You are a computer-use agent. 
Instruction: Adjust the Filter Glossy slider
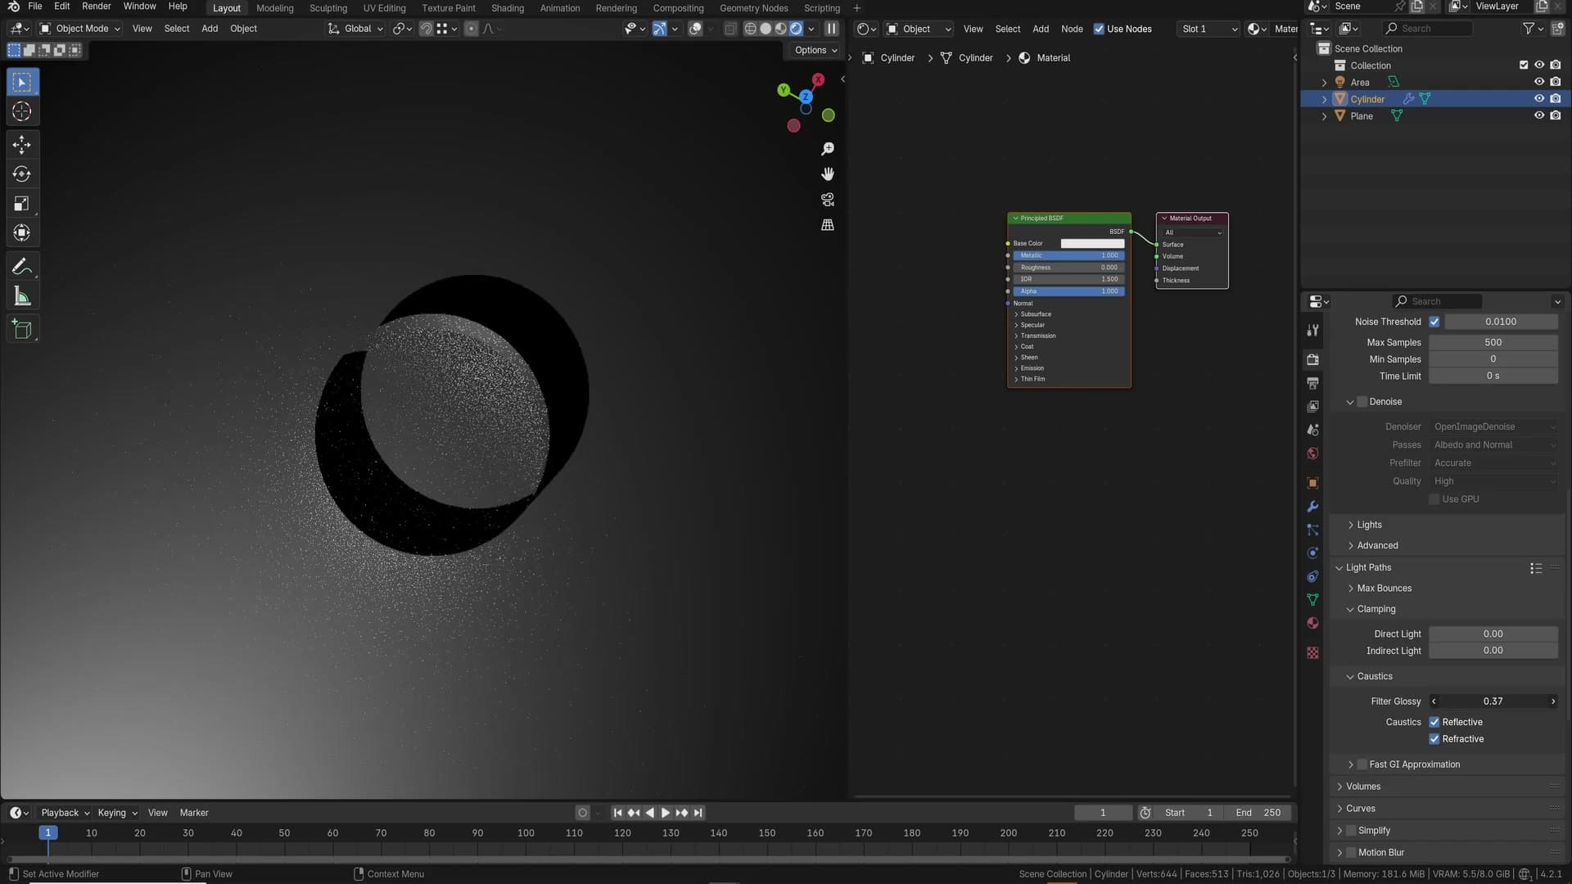click(x=1493, y=701)
